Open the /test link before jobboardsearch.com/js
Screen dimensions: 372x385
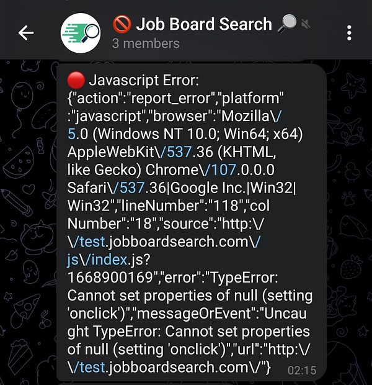(x=87, y=242)
